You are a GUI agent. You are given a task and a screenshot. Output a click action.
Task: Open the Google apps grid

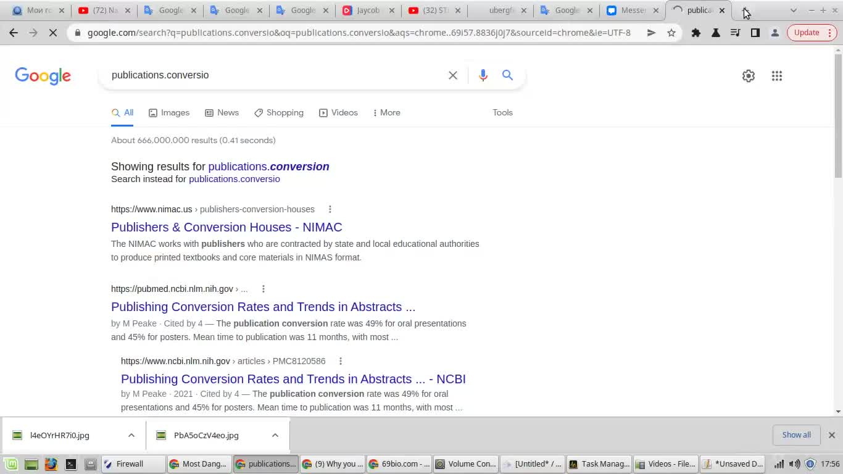tap(777, 76)
